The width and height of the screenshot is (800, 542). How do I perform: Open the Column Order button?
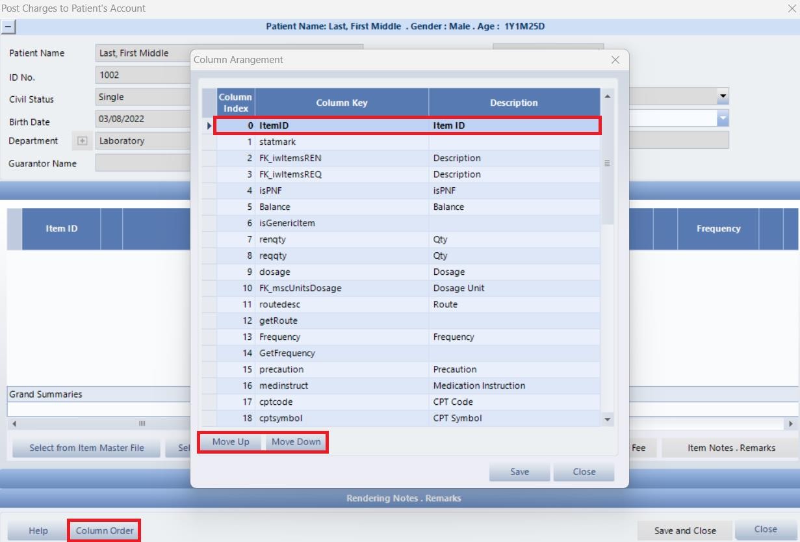click(105, 530)
